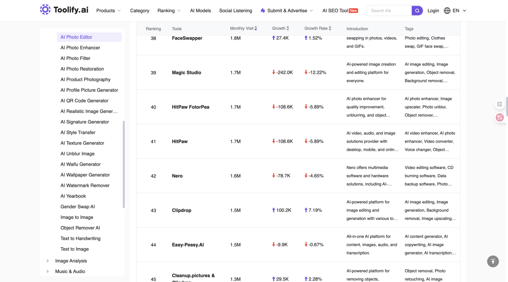Screen dimensions: 508x282
Task: Select AI QR Code Generator category
Action: click(x=84, y=101)
